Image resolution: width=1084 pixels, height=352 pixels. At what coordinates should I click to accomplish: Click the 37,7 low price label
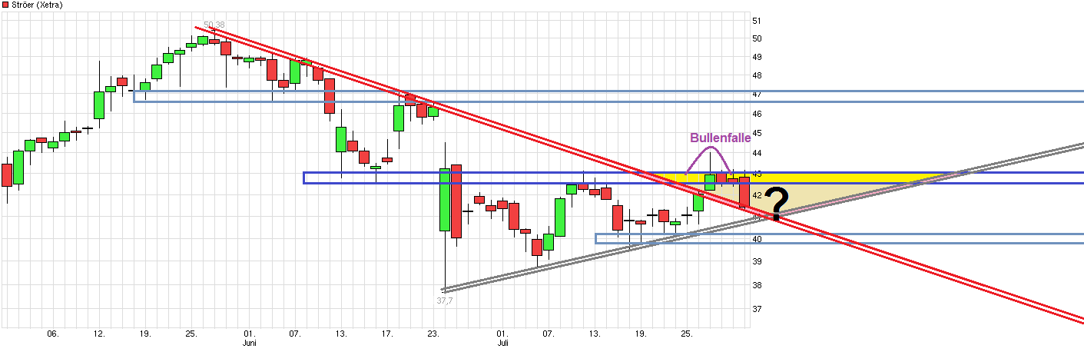tap(446, 301)
